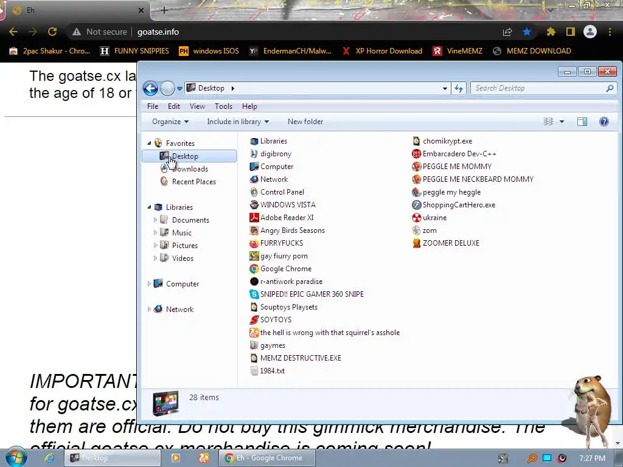
Task: Open windows ISOS bookmark
Action: [209, 51]
